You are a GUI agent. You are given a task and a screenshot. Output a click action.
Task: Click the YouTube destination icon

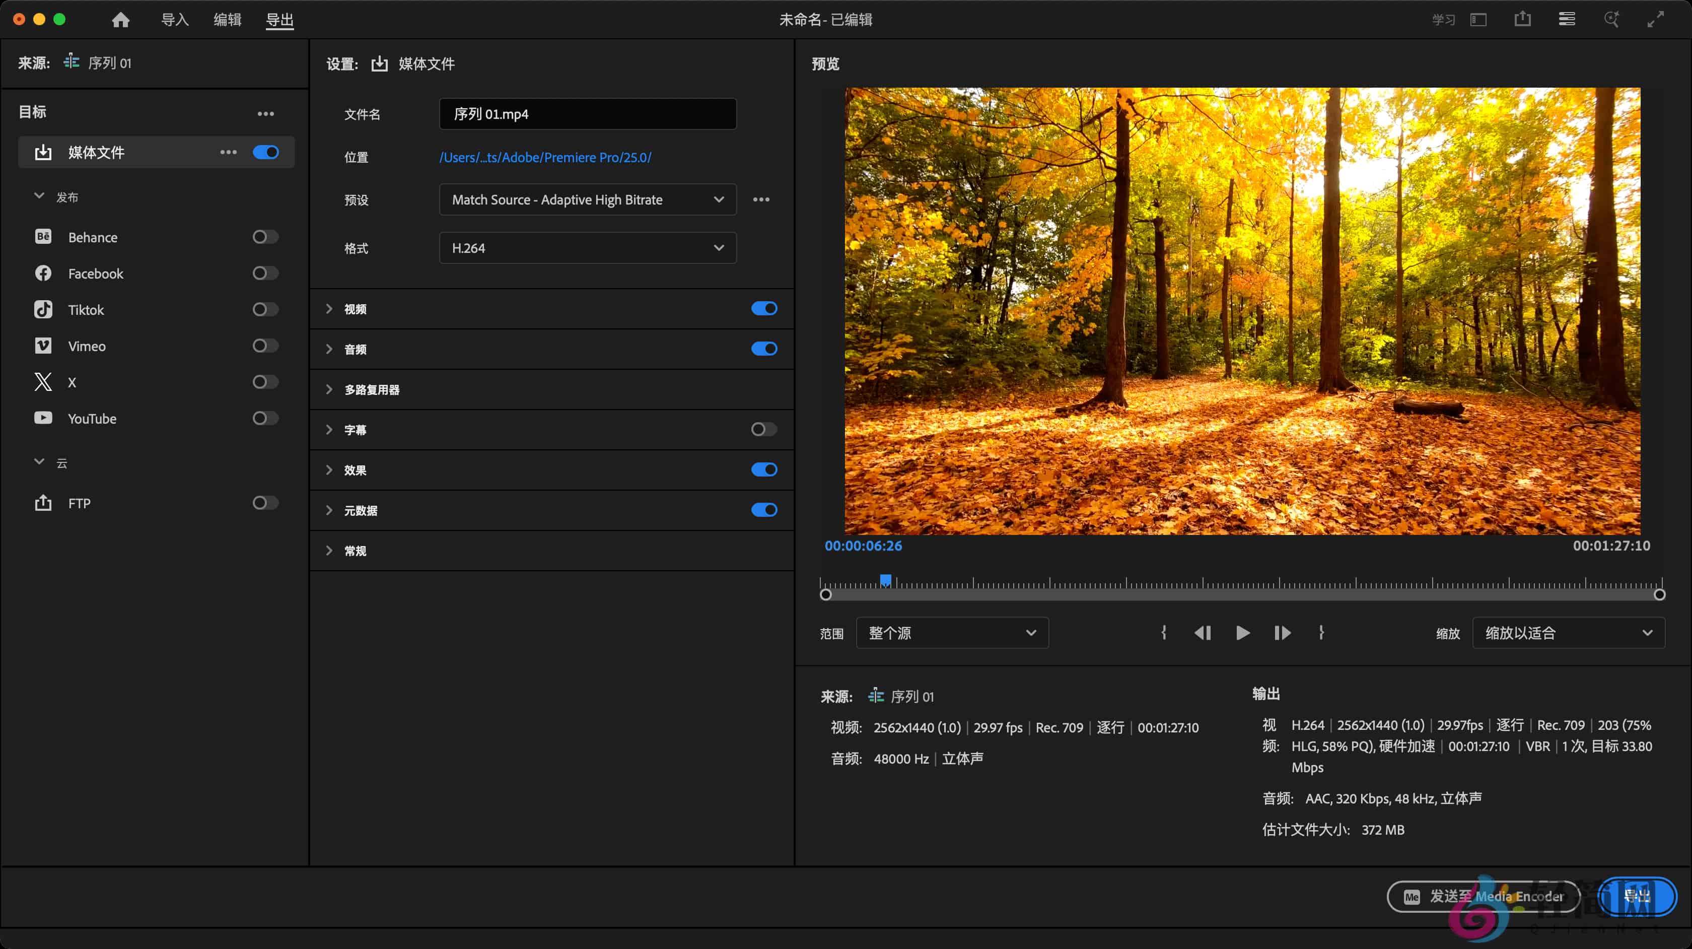[x=43, y=418]
